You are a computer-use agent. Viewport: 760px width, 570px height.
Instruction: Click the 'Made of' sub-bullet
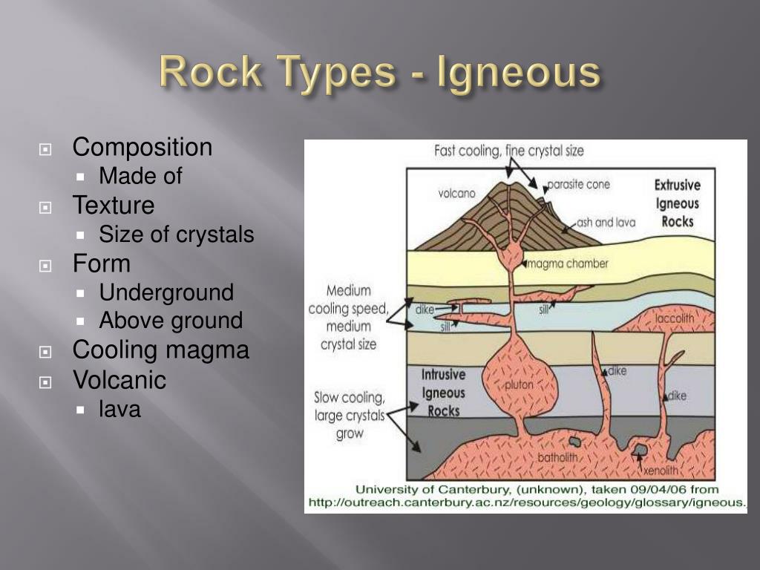pyautogui.click(x=140, y=175)
